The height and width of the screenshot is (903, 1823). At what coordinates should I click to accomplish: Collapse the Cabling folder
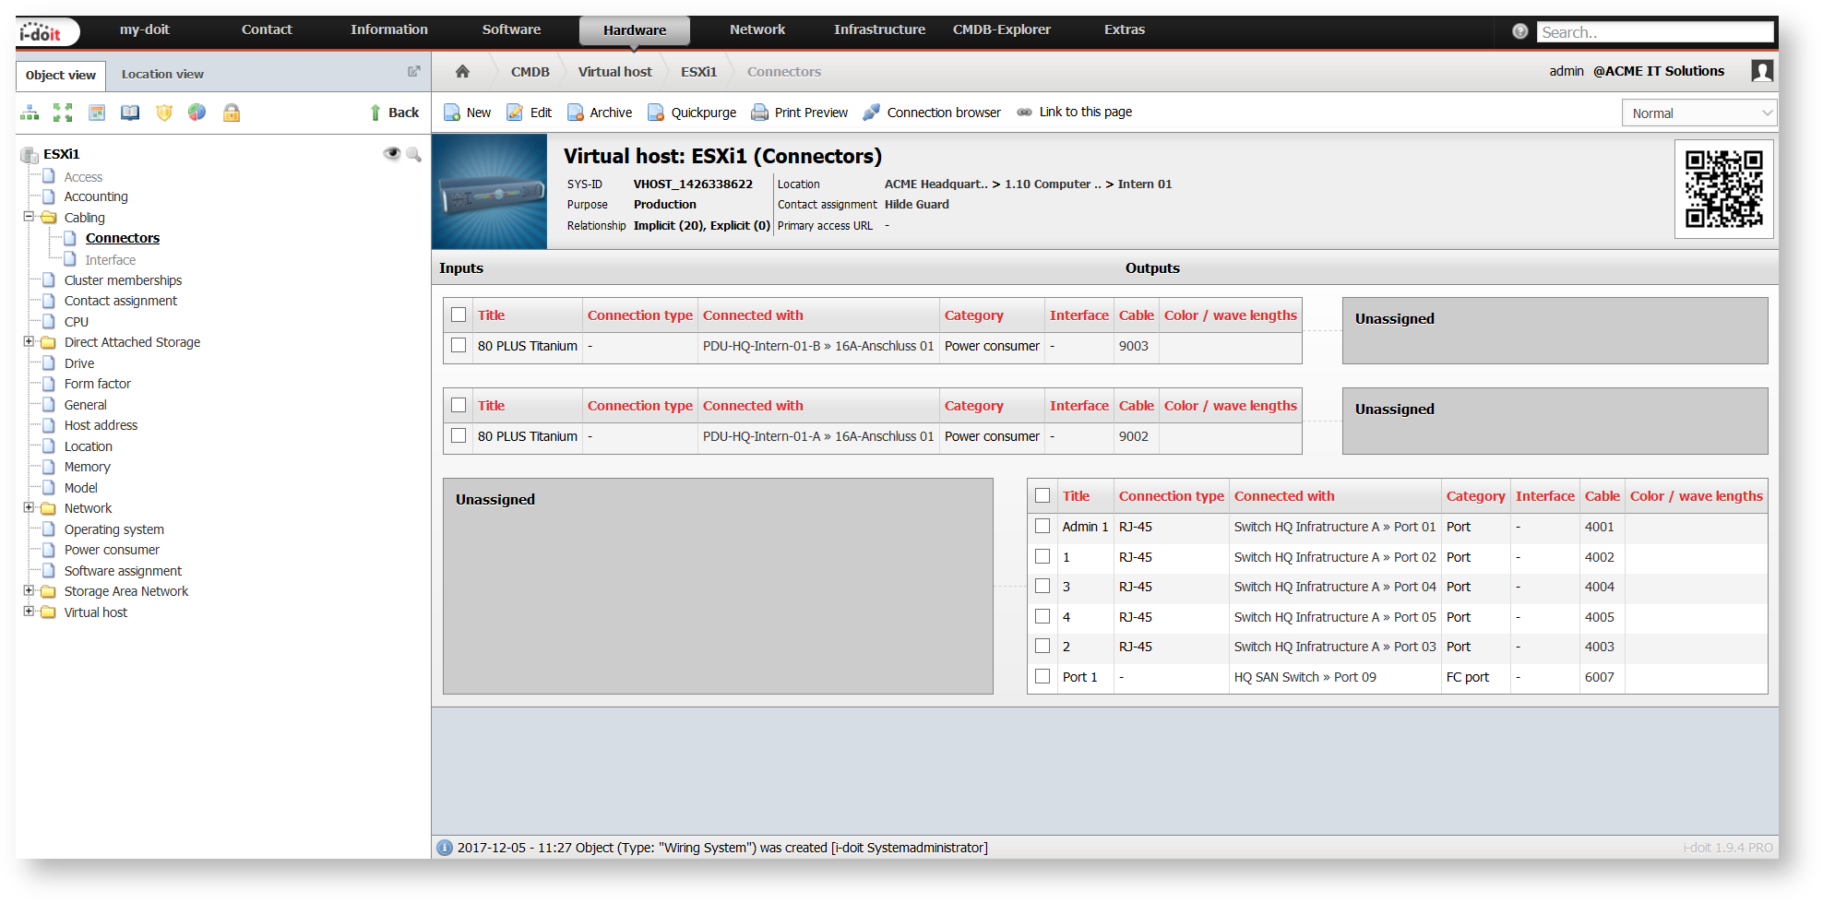point(29,217)
